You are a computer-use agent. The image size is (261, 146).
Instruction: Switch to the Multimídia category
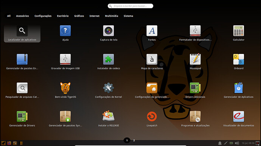pos(112,16)
